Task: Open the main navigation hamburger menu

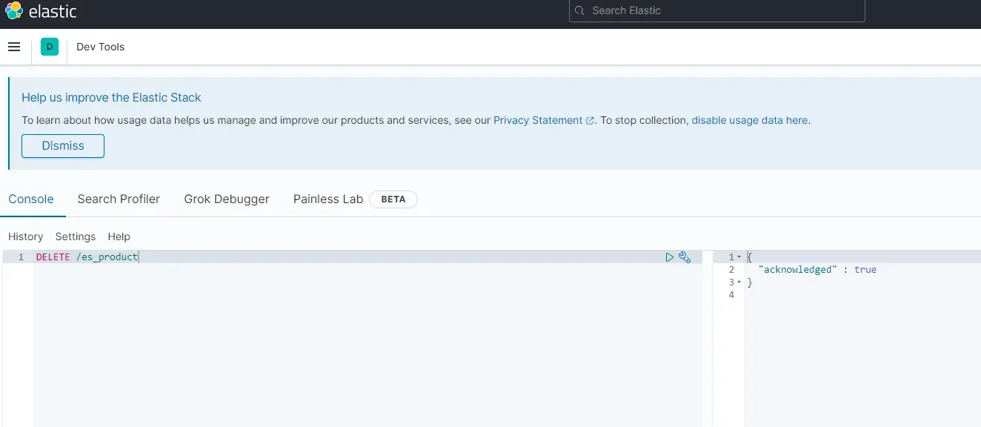Action: (14, 46)
